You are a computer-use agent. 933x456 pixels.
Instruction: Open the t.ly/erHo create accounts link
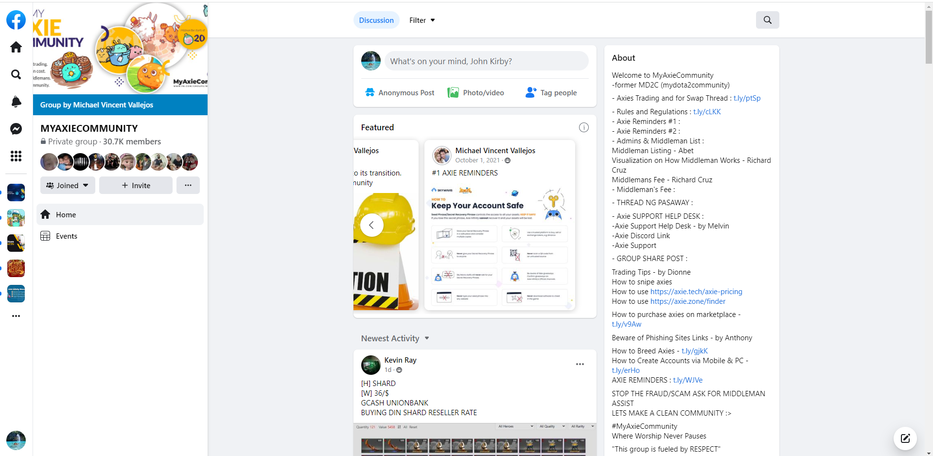point(626,370)
